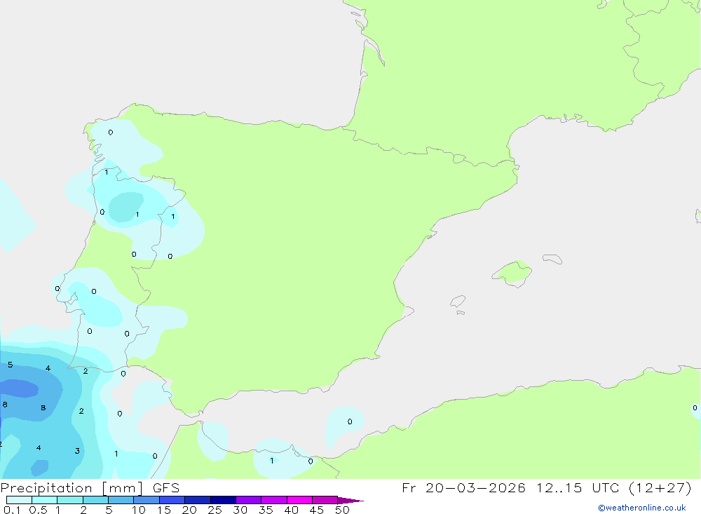
Task: Open the weatheronline.co.uk copyright link
Action: tap(642, 508)
